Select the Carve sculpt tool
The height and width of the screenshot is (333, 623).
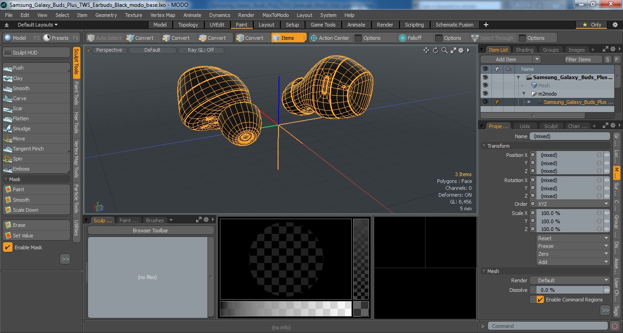37,98
